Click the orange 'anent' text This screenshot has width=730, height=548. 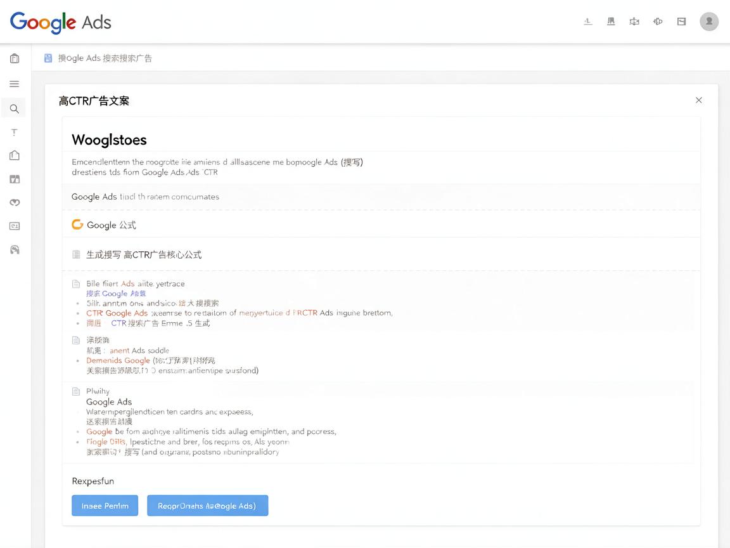pyautogui.click(x=120, y=350)
